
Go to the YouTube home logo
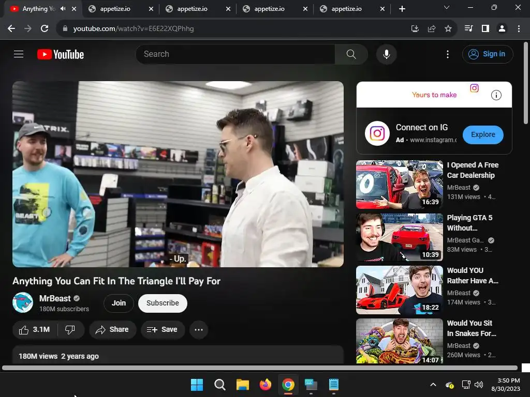pyautogui.click(x=61, y=54)
